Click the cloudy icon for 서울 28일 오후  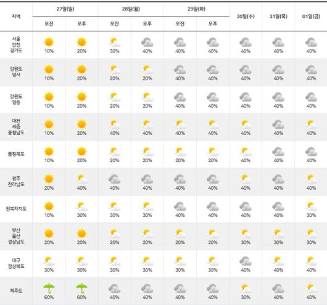coord(147,43)
